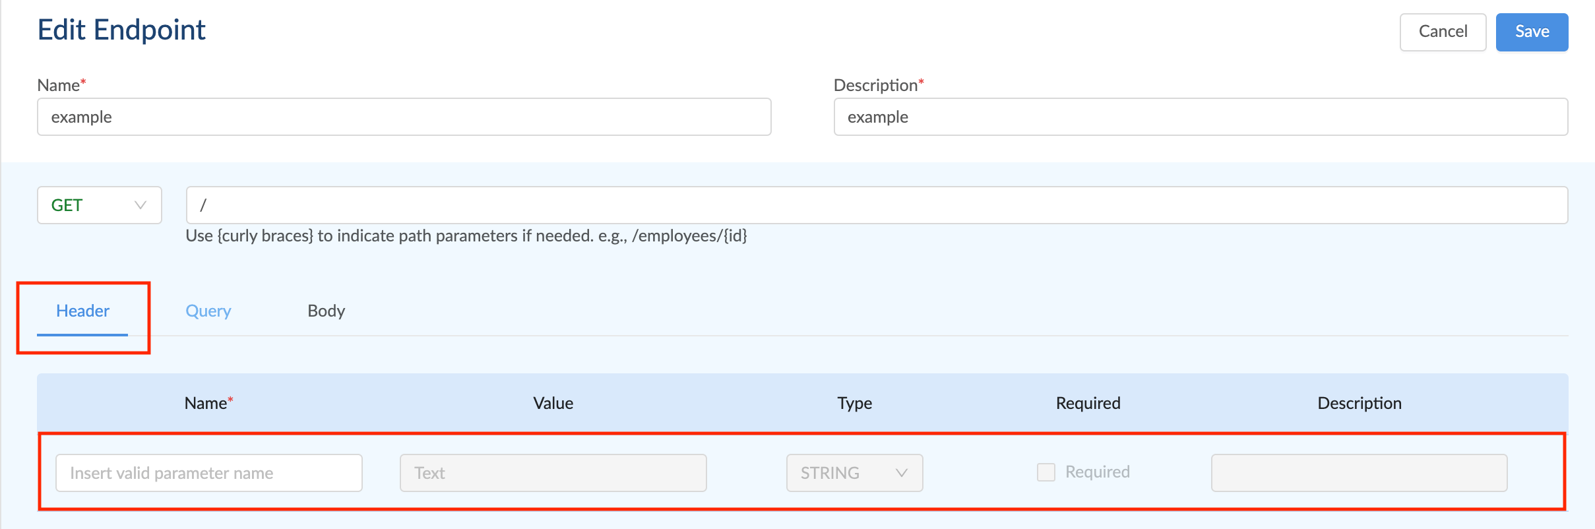
Task: Tick the Required checkbox
Action: pos(1046,472)
